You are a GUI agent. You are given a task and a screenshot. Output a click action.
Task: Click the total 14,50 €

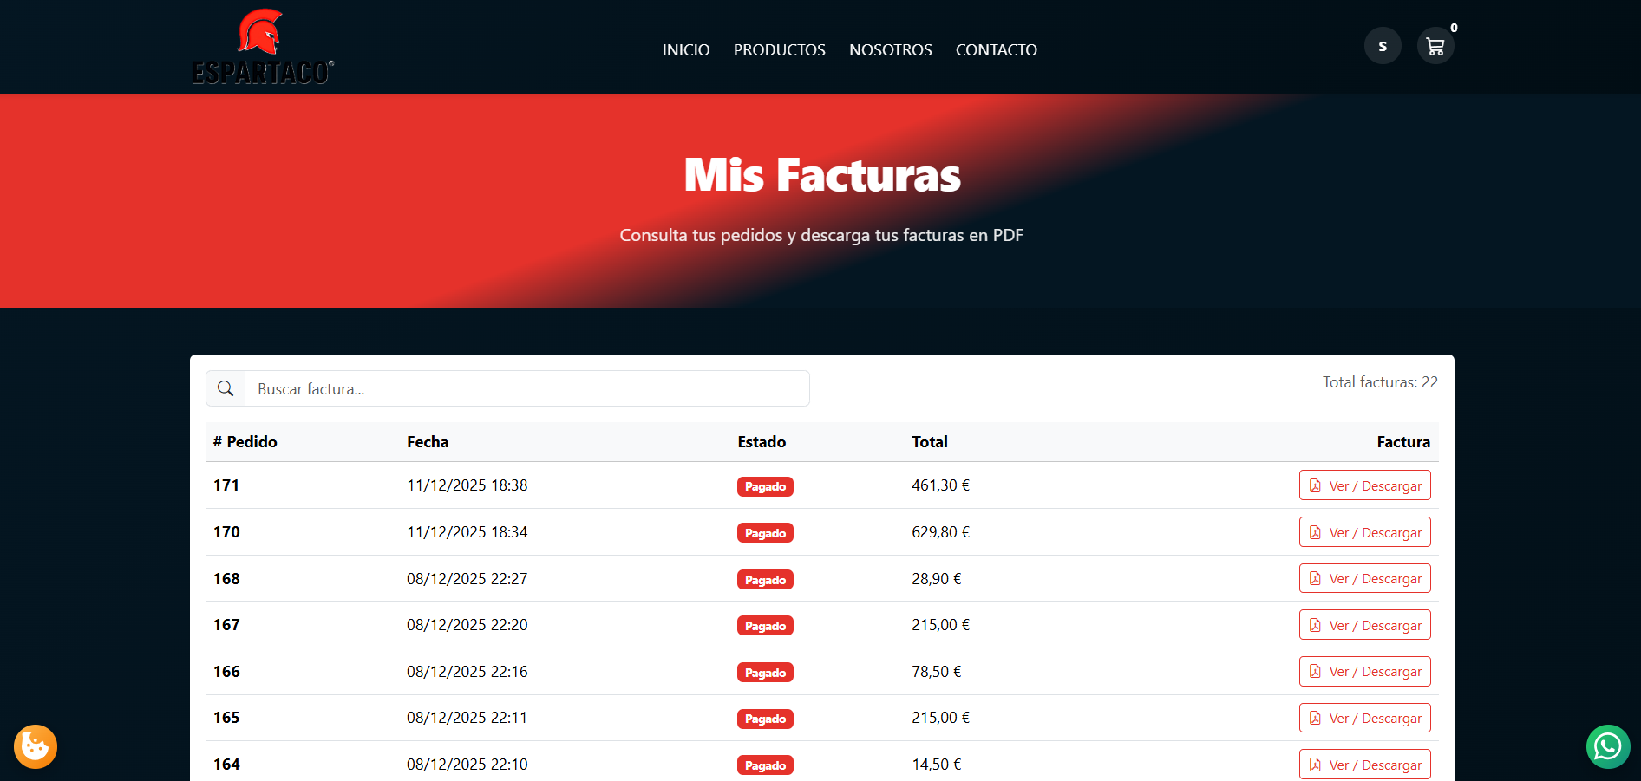coord(937,765)
